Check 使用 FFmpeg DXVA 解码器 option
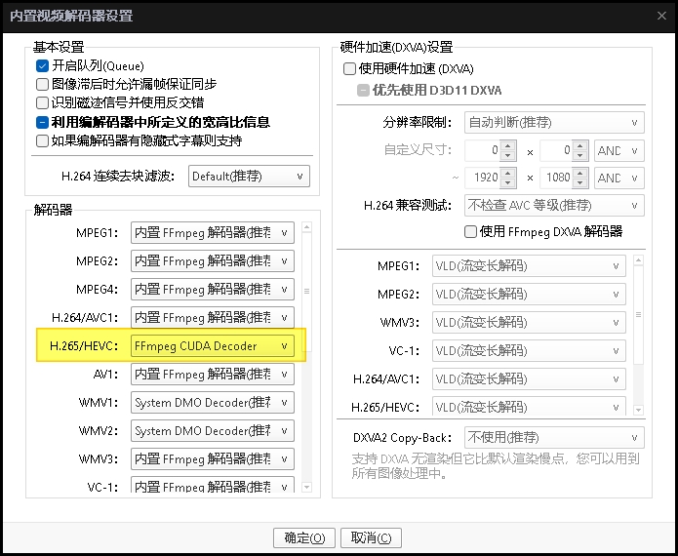Screen dimensions: 678x556 [471, 232]
